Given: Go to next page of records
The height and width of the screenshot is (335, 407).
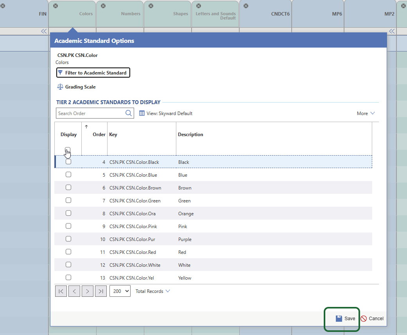Looking at the screenshot, I should (x=88, y=291).
